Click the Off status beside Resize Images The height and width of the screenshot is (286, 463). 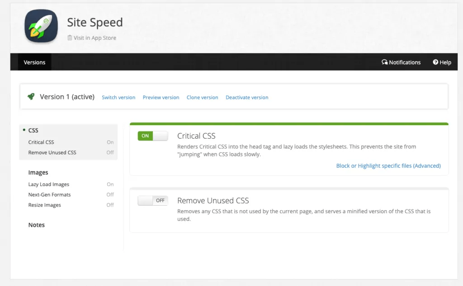click(110, 205)
